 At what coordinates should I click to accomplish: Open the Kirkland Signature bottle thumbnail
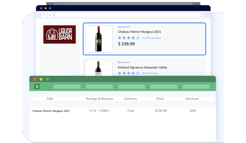pos(99,68)
